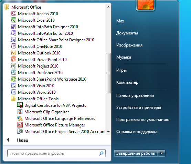Viewport: 191px width, 164px height.
Task: Start Microsoft Outlook 2010 icon
Action: (x=13, y=53)
